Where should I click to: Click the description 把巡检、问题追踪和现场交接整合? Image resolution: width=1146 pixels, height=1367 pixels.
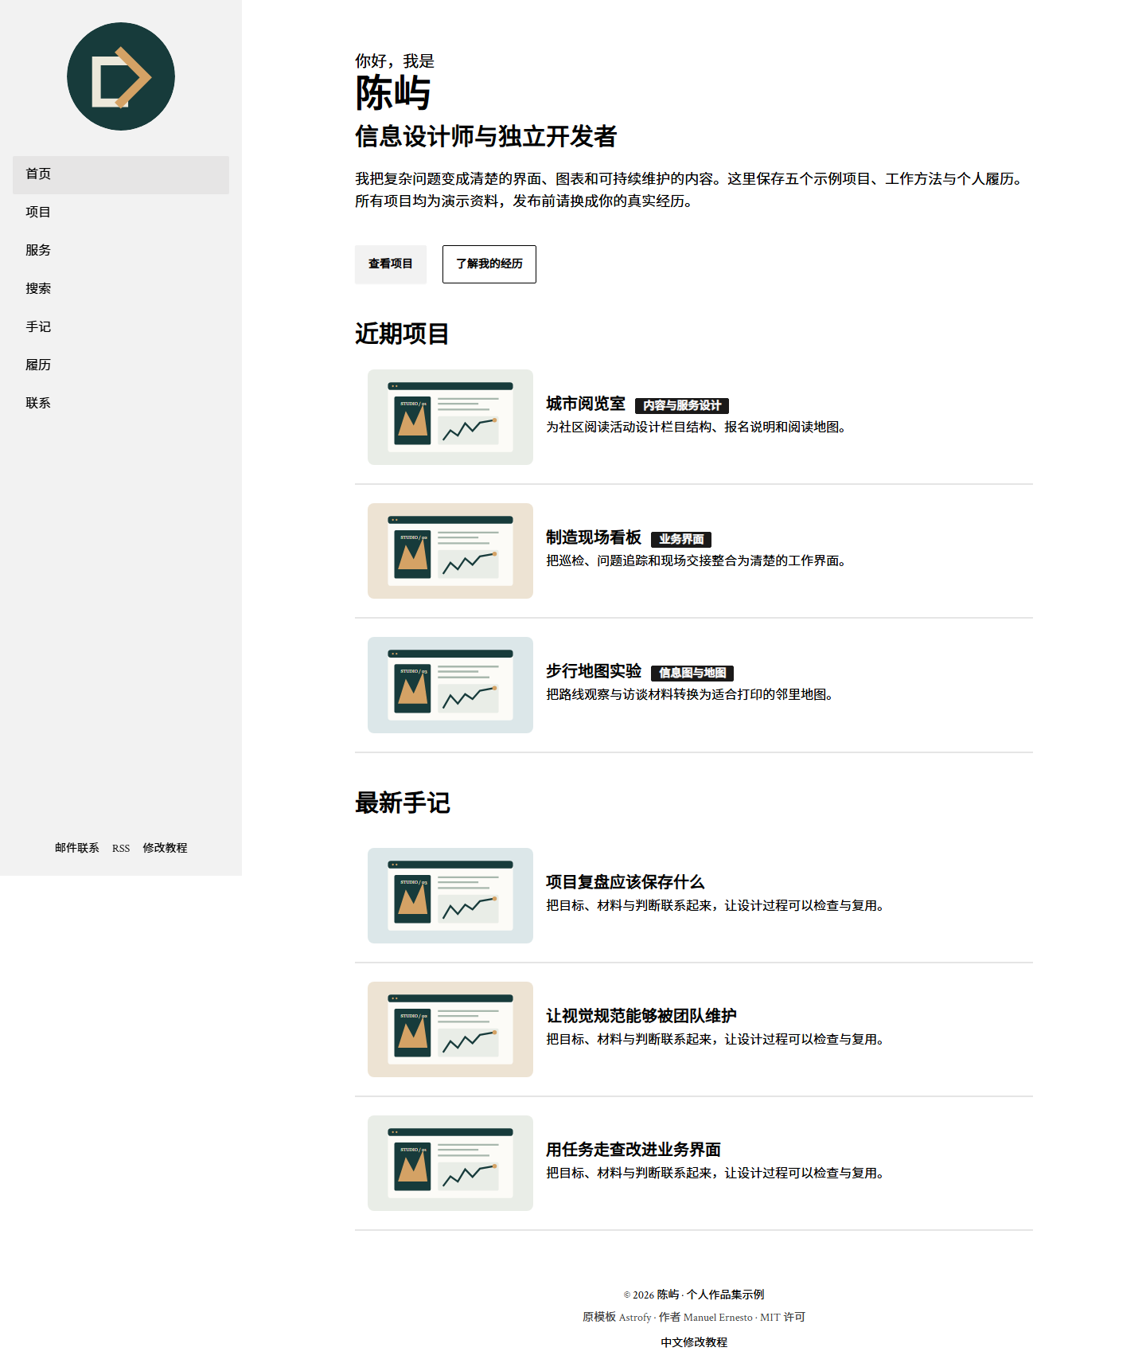tap(697, 561)
